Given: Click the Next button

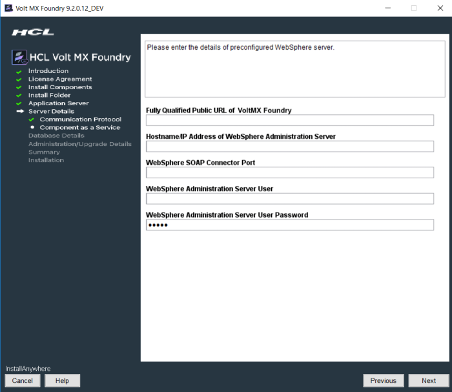Looking at the screenshot, I should tap(429, 380).
